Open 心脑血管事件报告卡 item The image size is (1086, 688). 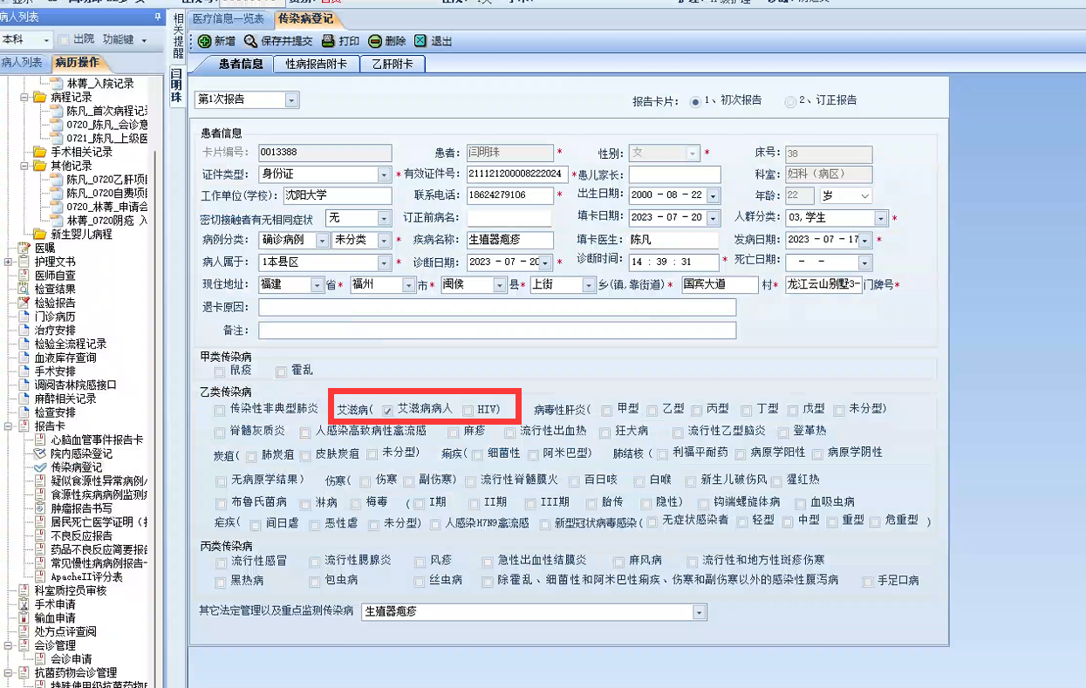pyautogui.click(x=97, y=440)
